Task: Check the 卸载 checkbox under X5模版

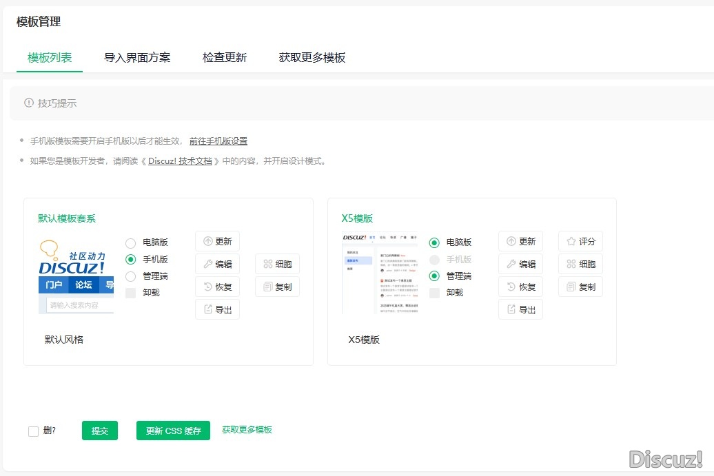Action: tap(433, 293)
